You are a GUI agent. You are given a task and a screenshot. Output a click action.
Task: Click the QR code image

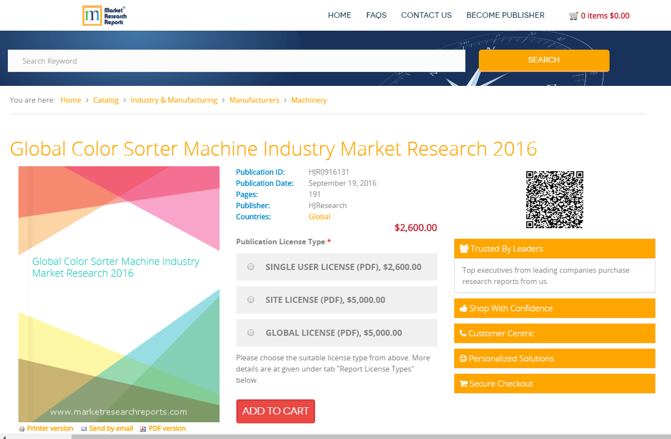click(x=555, y=200)
